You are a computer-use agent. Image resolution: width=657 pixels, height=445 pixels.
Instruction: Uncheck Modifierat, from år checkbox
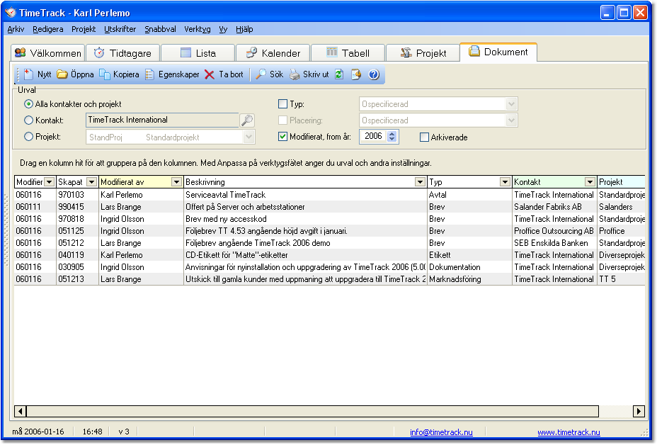click(x=282, y=137)
